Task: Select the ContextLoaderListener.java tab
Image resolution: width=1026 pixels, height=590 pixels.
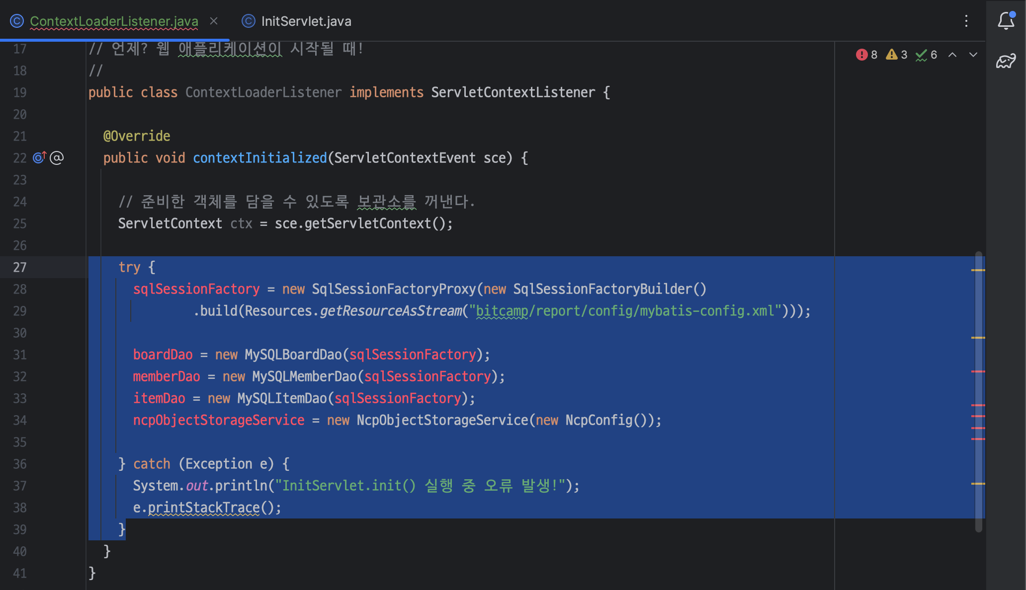Action: coord(114,21)
